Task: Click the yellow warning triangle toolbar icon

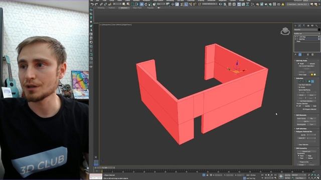Action: [x=283, y=4]
